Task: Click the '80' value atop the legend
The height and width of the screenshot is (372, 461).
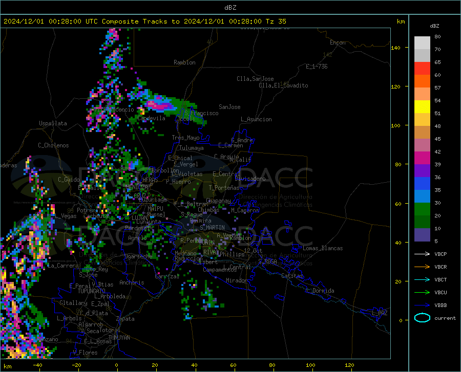Action: click(437, 37)
